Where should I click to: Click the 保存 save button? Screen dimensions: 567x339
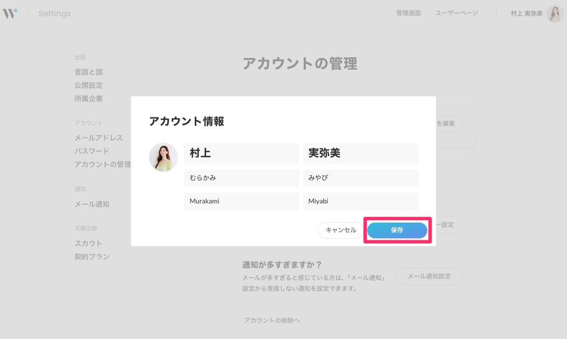click(x=397, y=230)
